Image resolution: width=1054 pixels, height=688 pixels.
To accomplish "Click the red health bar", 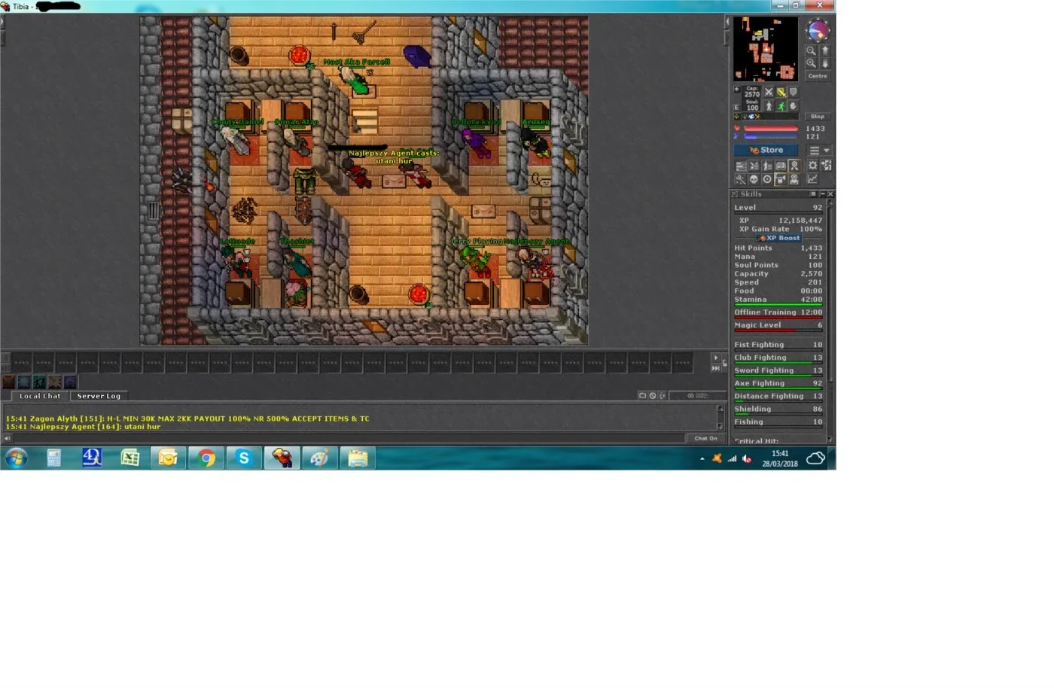I will pos(771,128).
